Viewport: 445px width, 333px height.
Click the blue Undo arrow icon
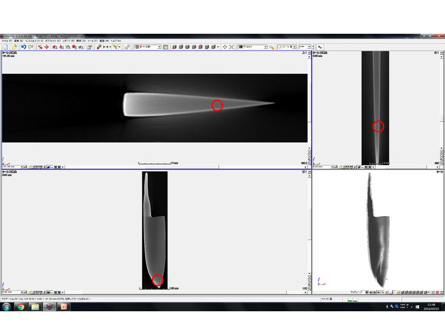tap(24, 47)
